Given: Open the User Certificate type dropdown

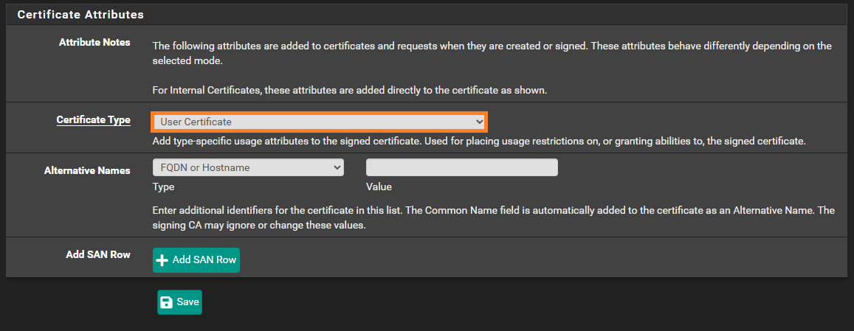Looking at the screenshot, I should pyautogui.click(x=319, y=122).
